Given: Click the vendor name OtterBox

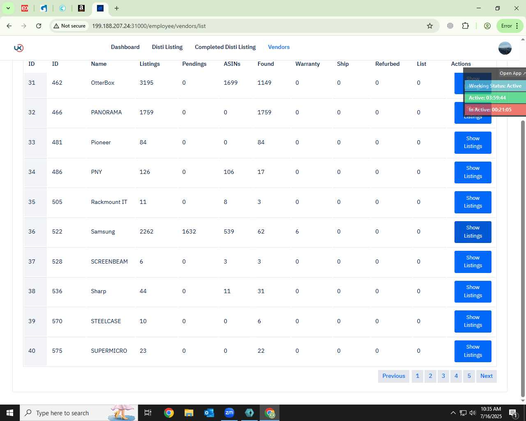Looking at the screenshot, I should point(103,83).
